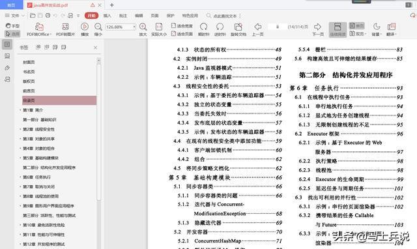Screen dimensions: 417x249
Task: Expand the 第1章 简介 bookmark
Action: 20,110
